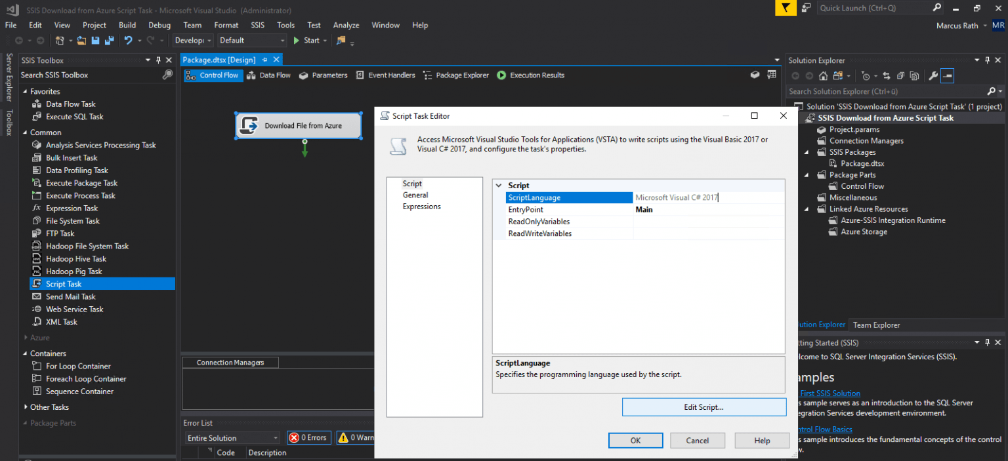Pin the SSIS Toolbox panel
The width and height of the screenshot is (1008, 461).
click(x=157, y=60)
